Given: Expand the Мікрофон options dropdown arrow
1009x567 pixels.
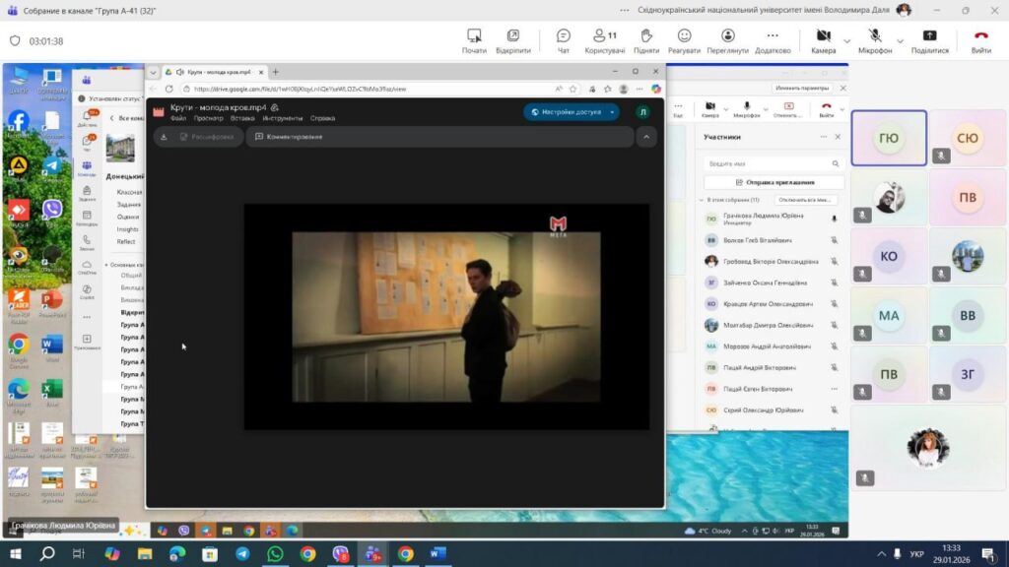Looking at the screenshot, I should (901, 40).
